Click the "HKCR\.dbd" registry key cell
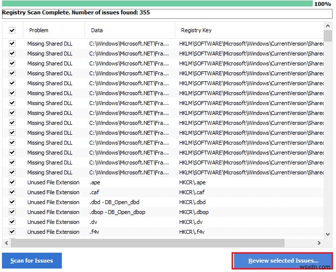The width and height of the screenshot is (336, 272). [x=192, y=202]
